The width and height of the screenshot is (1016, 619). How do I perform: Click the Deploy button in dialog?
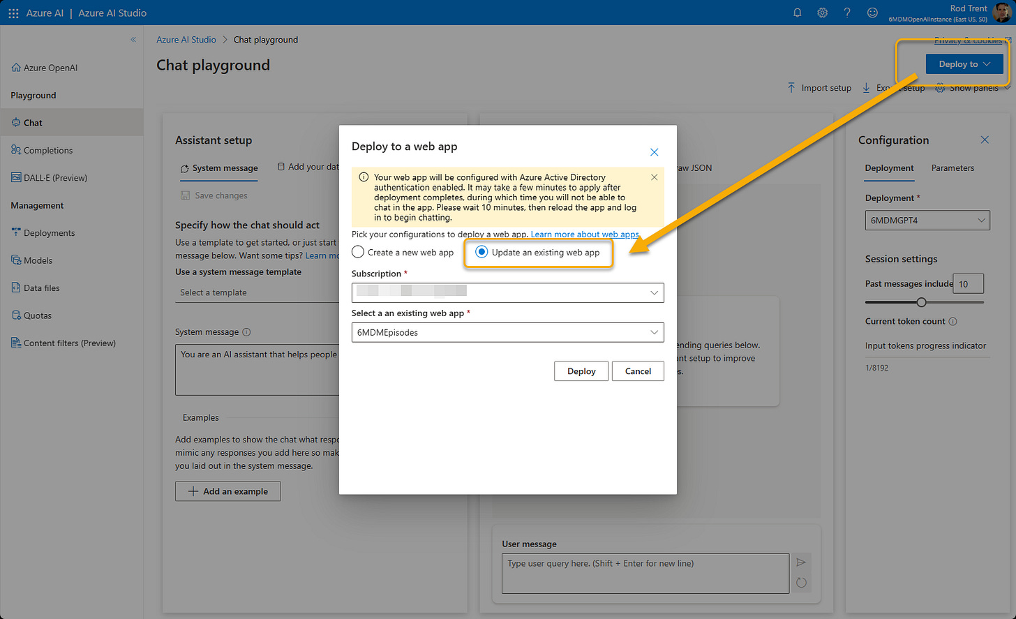click(x=581, y=371)
